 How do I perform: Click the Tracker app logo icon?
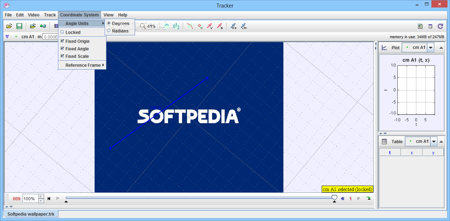(6, 5)
